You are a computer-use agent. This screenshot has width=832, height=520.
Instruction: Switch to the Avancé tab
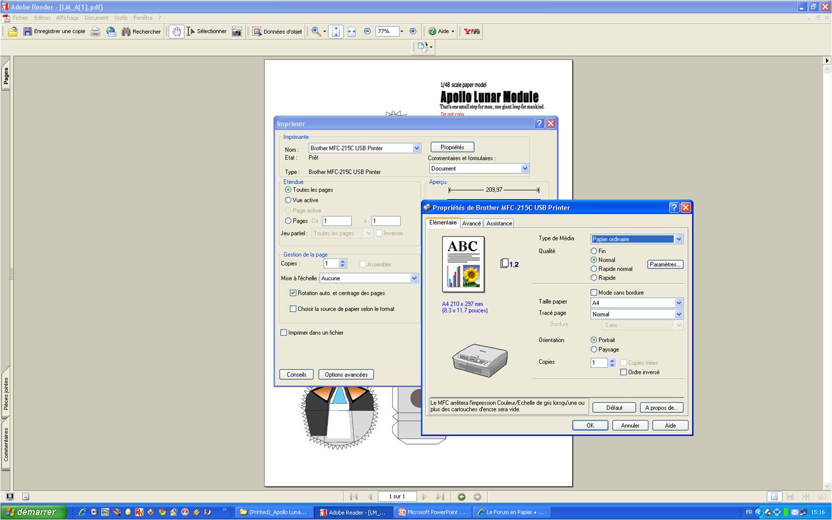(472, 223)
